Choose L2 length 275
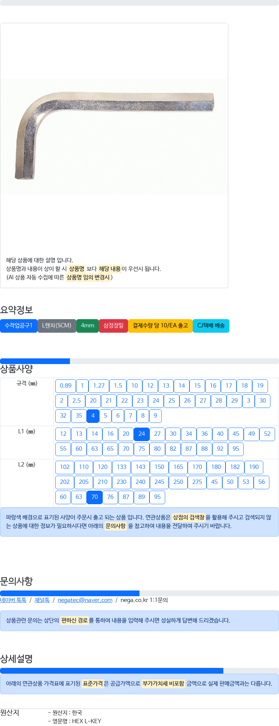The width and height of the screenshot is (279, 726). click(197, 482)
